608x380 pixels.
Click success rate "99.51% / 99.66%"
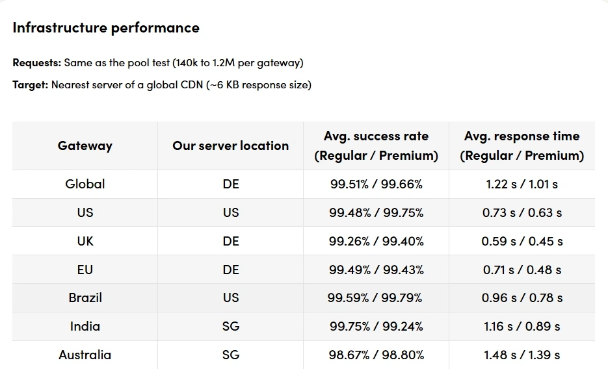(376, 184)
